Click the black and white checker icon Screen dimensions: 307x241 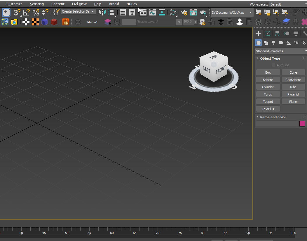point(26,22)
